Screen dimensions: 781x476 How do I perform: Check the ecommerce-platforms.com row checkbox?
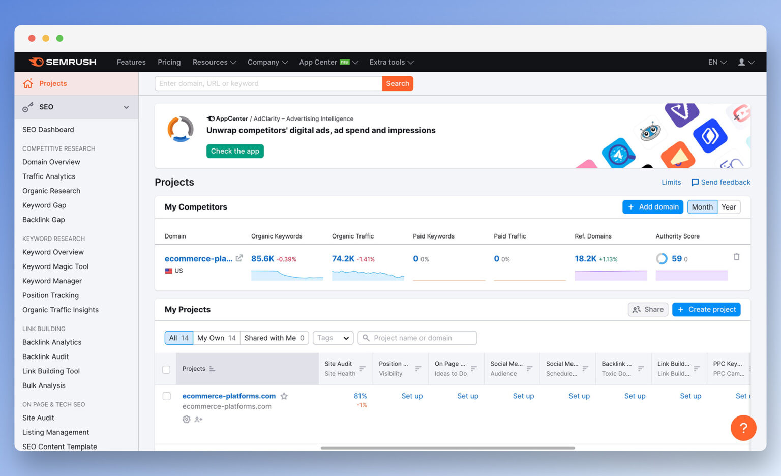tap(166, 396)
